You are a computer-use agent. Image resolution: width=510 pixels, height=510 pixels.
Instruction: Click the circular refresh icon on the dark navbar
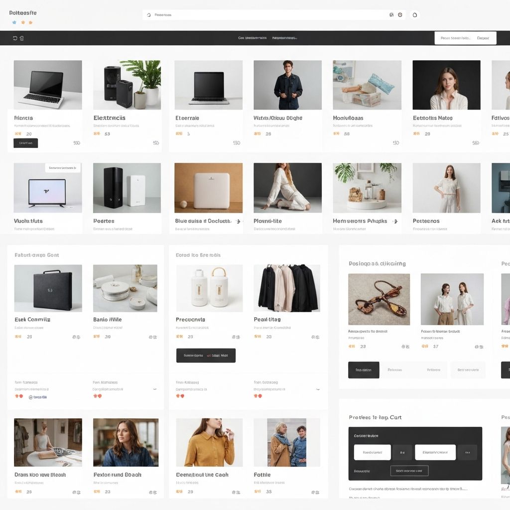[x=14, y=38]
